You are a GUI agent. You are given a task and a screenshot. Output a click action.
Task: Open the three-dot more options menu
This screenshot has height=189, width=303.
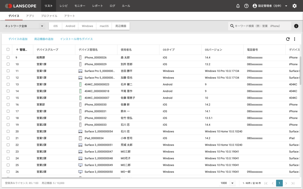coord(295,39)
